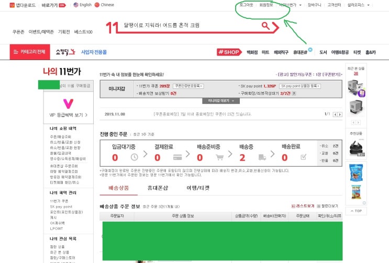The image size is (389, 263).
Task: Click the 쇼킹딜 logo
Action: (x=65, y=52)
